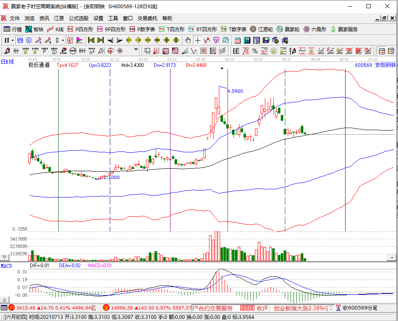Select the n² time line tool
398x321 pixels.
[x=92, y=51]
